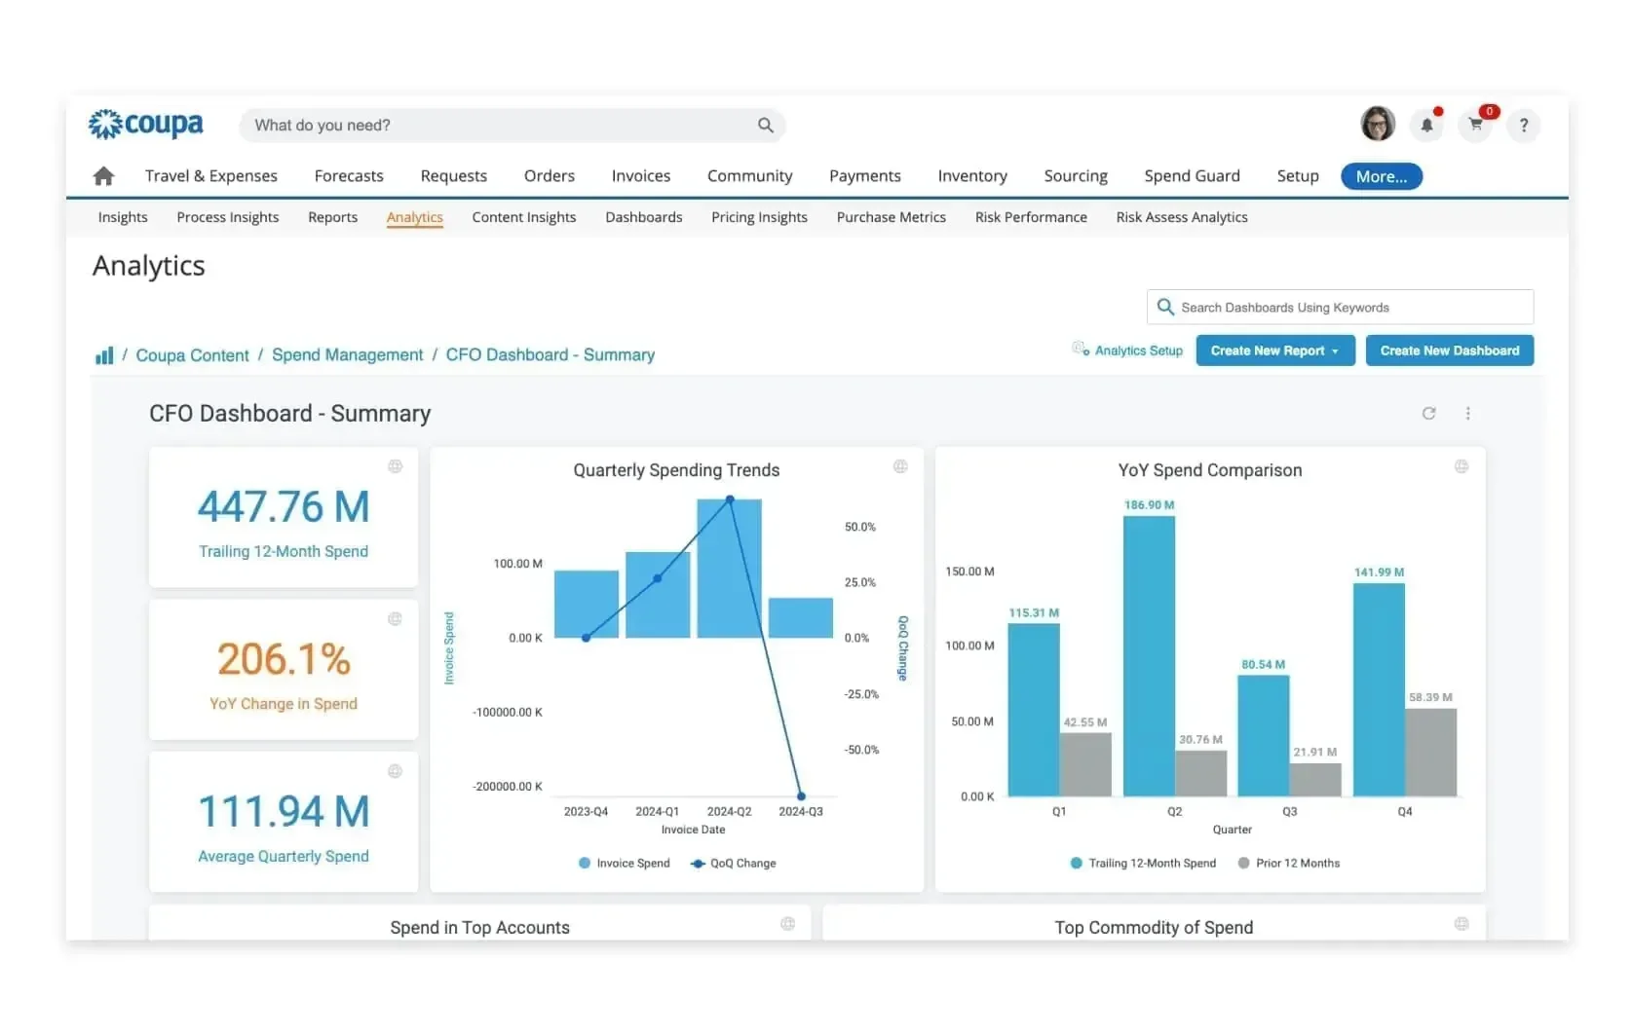
Task: Open the shopping cart icon
Action: coord(1474,126)
